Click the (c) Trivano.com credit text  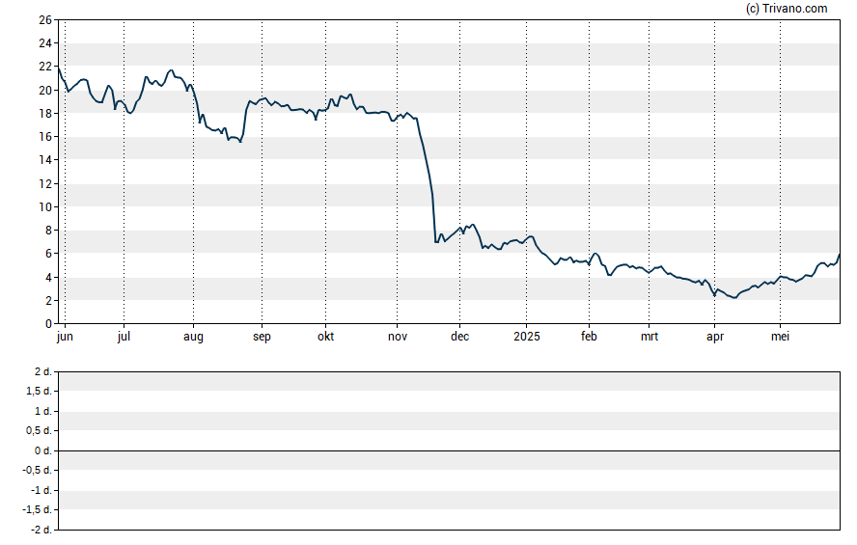[787, 8]
